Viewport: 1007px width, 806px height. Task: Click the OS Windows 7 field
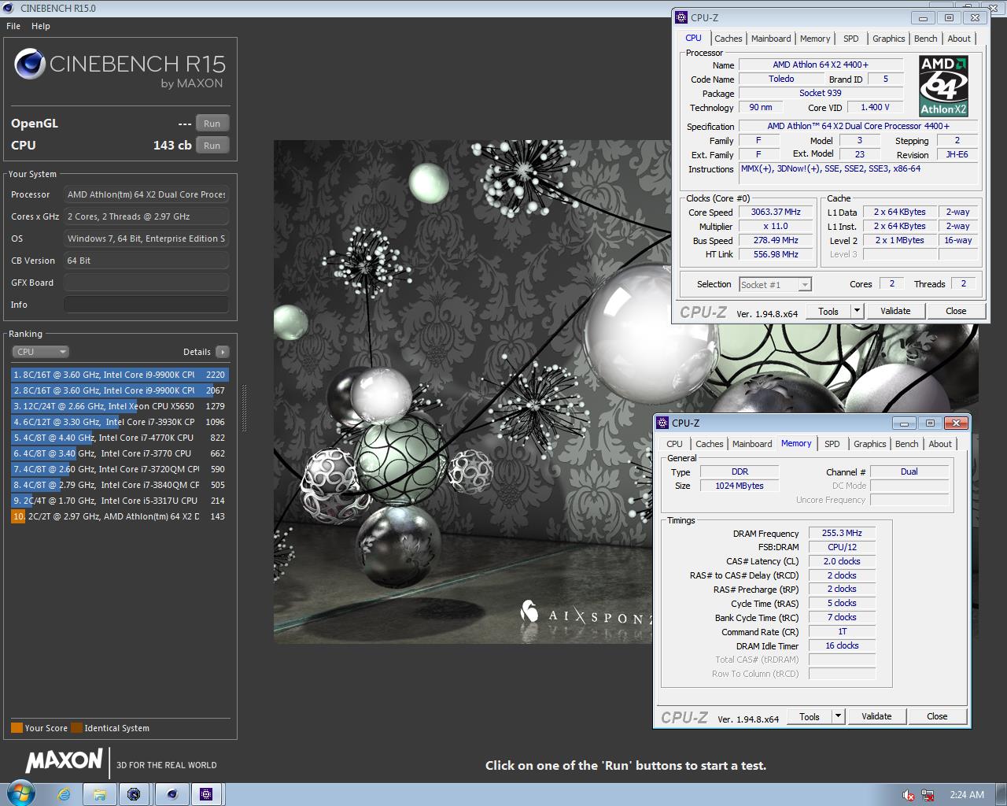point(146,238)
